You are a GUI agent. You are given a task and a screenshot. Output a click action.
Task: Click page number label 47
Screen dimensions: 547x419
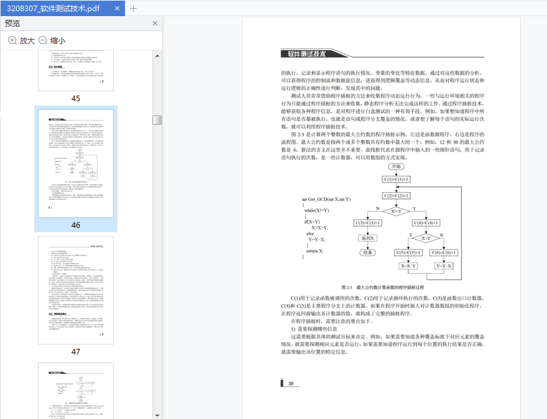click(x=76, y=352)
